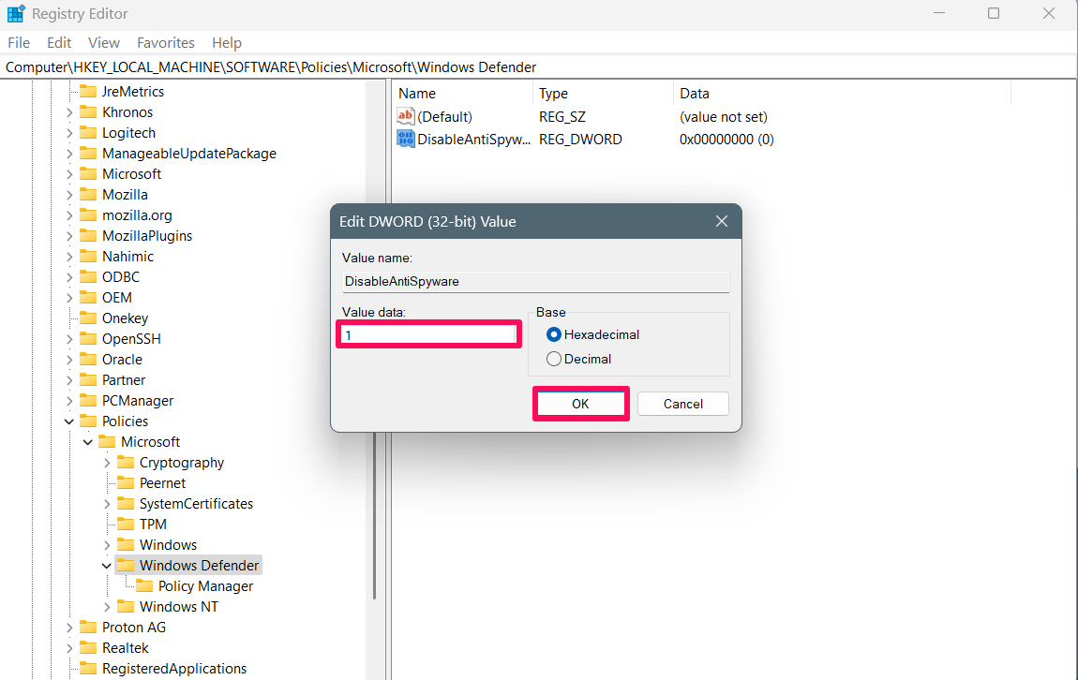Click the Peernet folder icon
Image resolution: width=1078 pixels, height=680 pixels.
point(125,483)
